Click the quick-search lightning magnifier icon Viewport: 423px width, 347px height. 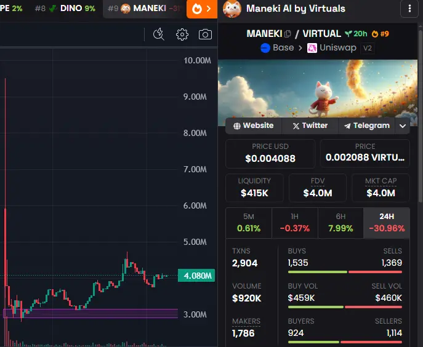click(159, 34)
